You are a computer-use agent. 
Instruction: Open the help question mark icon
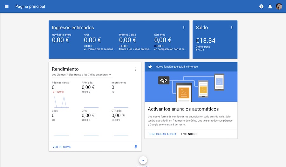pyautogui.click(x=261, y=6)
